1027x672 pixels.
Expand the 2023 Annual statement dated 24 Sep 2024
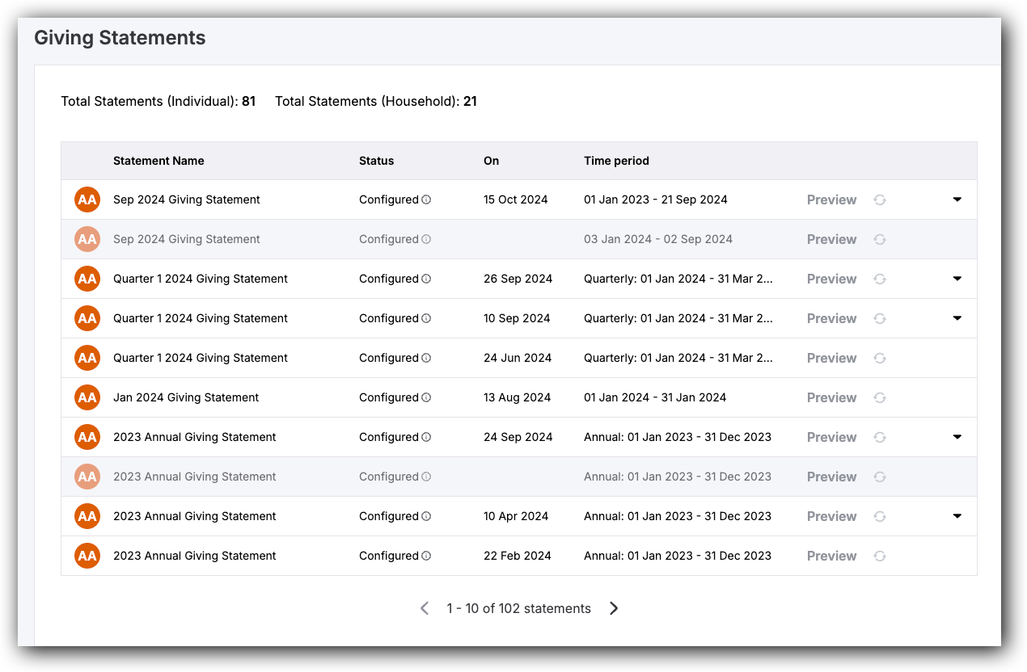click(x=957, y=437)
